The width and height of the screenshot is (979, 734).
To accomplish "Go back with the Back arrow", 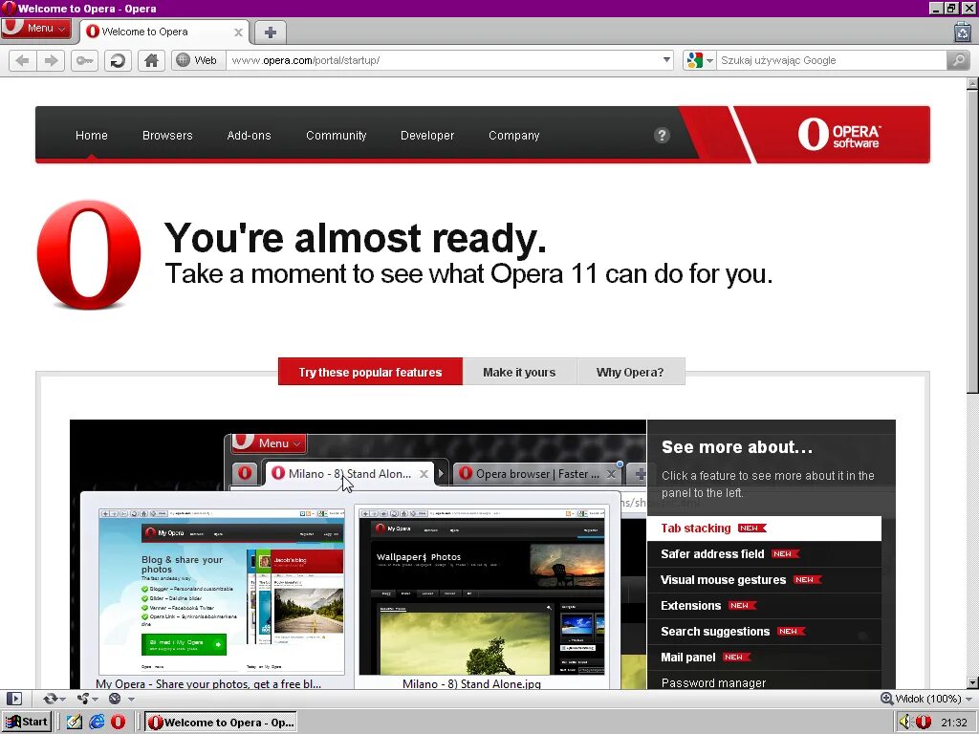I will pyautogui.click(x=23, y=60).
